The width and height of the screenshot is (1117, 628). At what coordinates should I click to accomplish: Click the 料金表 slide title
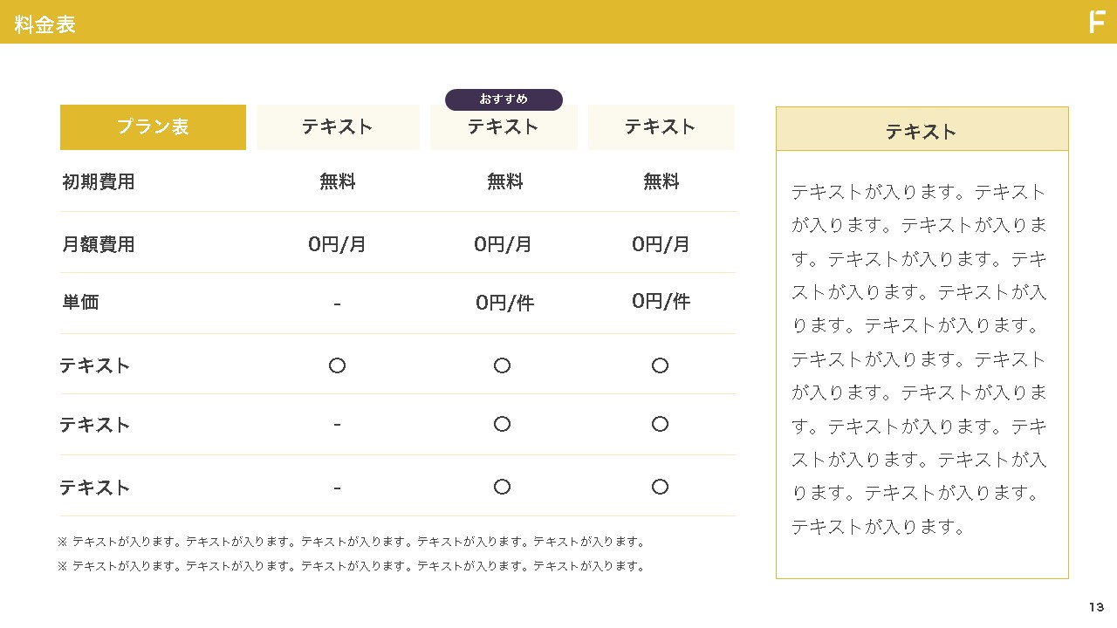(45, 24)
